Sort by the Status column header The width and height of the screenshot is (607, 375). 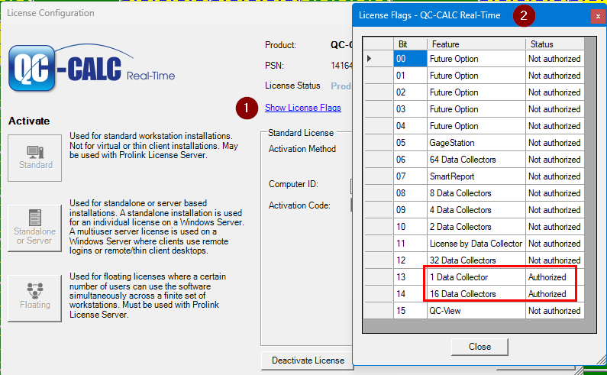[x=554, y=44]
